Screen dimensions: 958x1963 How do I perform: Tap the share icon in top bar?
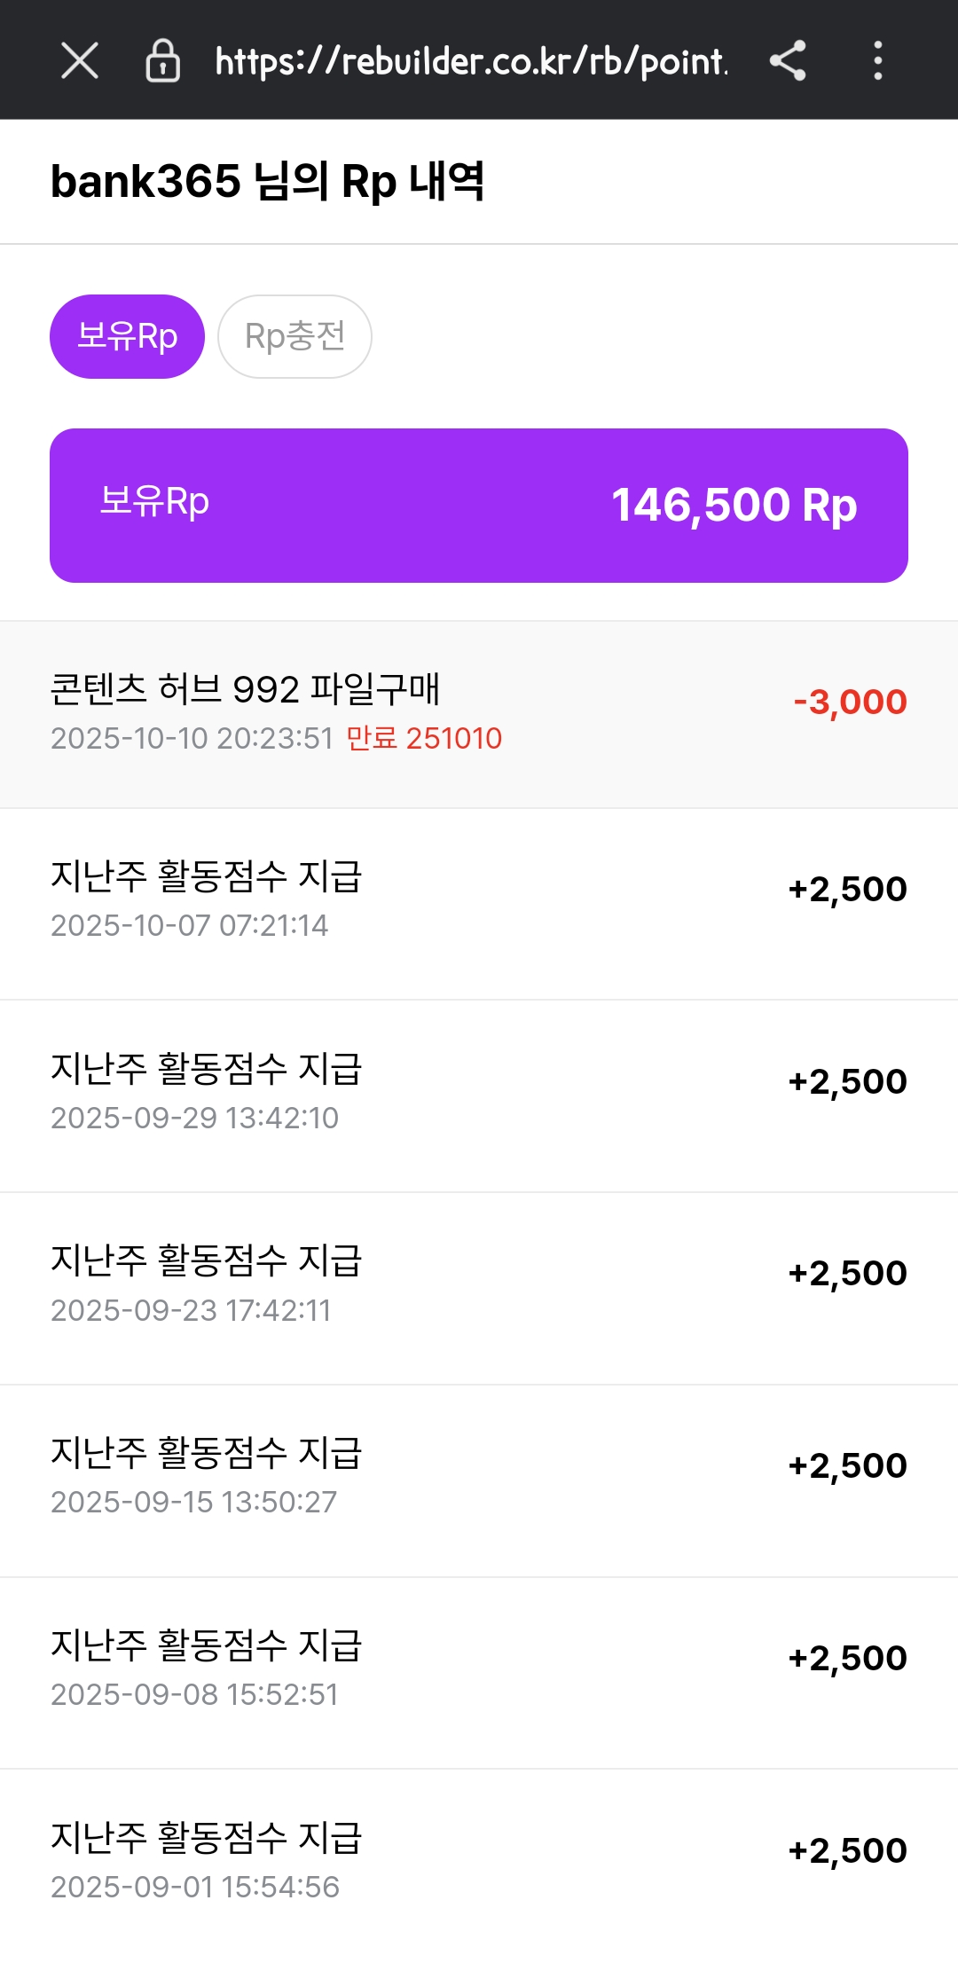[x=788, y=61]
